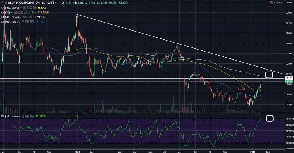Screen dimensions: 294x153
Task: Expand dropdown next to REDFIN CORPORATION, 1D, BATS
Action: [x=56, y=3]
